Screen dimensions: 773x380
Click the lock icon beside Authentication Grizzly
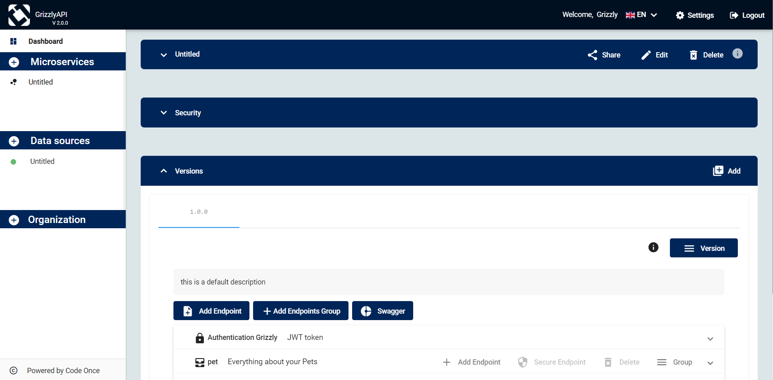(200, 338)
